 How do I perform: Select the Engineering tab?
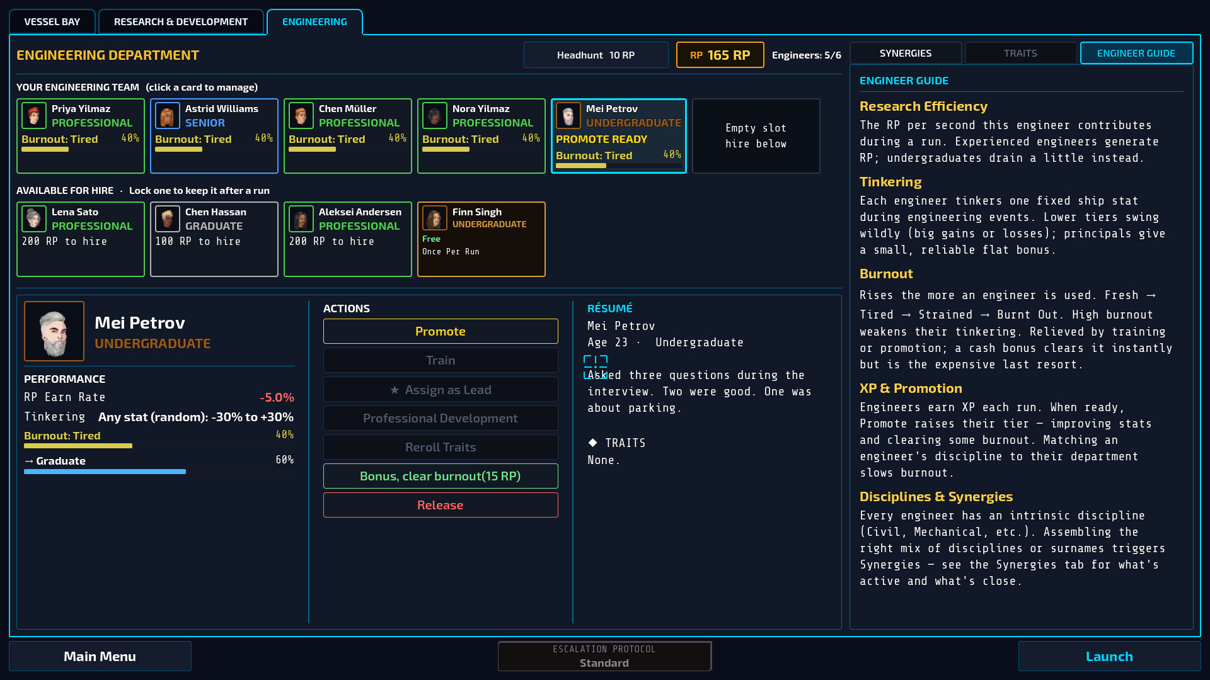pyautogui.click(x=314, y=21)
